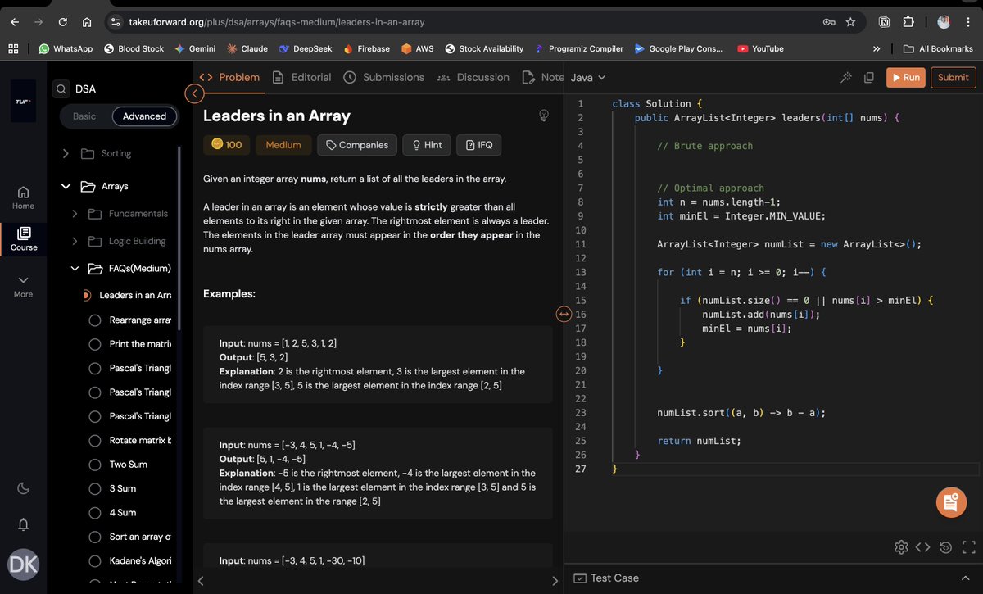Open the apps grid in bookmarks bar
The image size is (983, 594).
(x=13, y=48)
